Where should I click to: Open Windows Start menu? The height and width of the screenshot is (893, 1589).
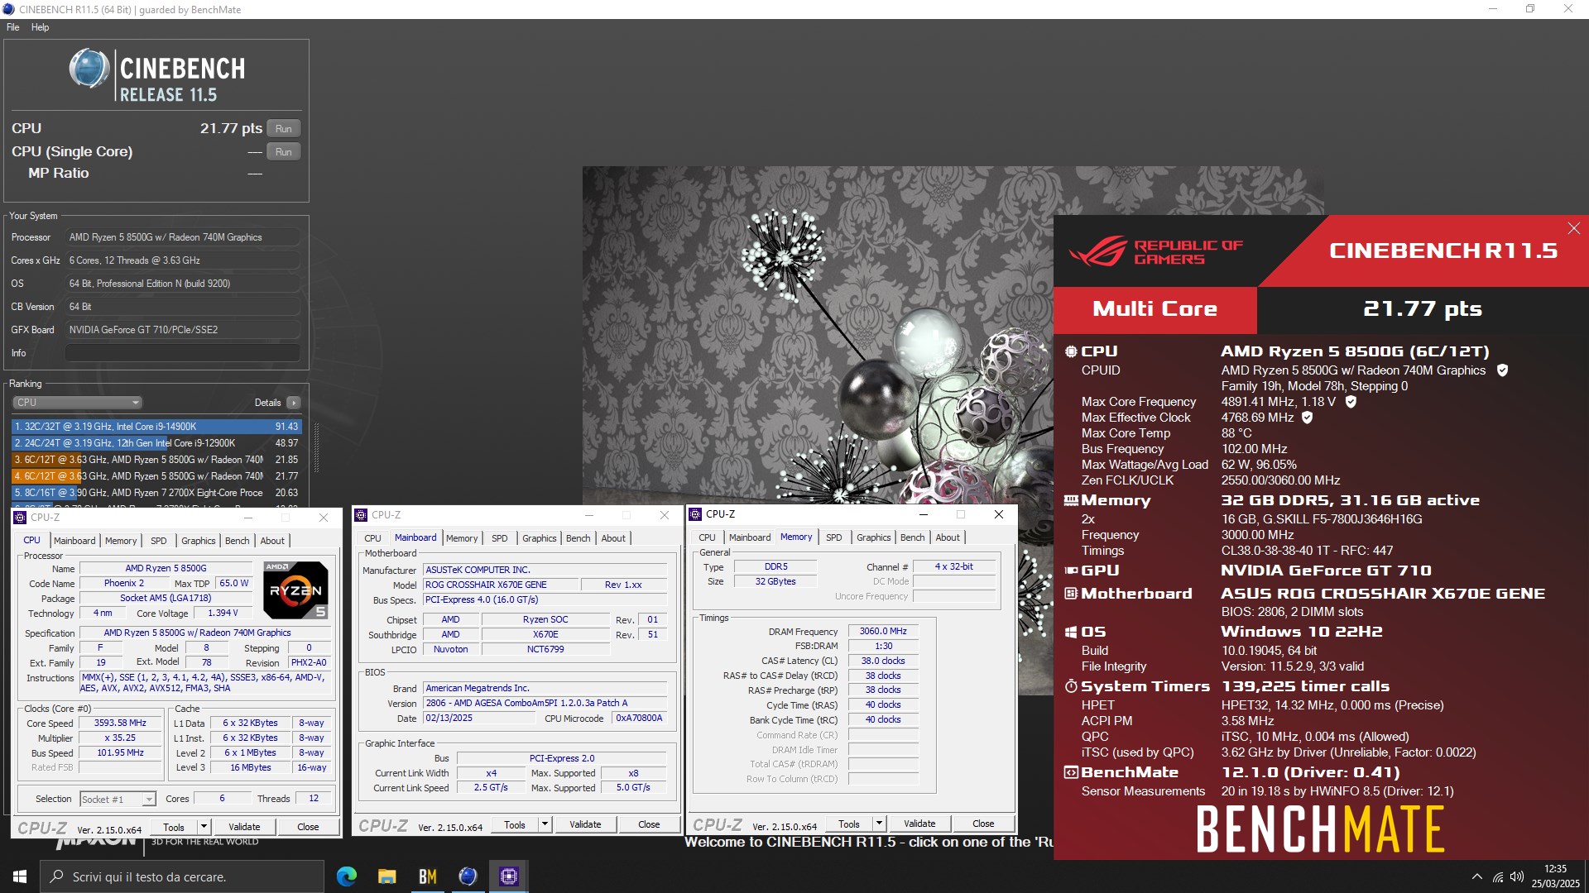pos(20,876)
